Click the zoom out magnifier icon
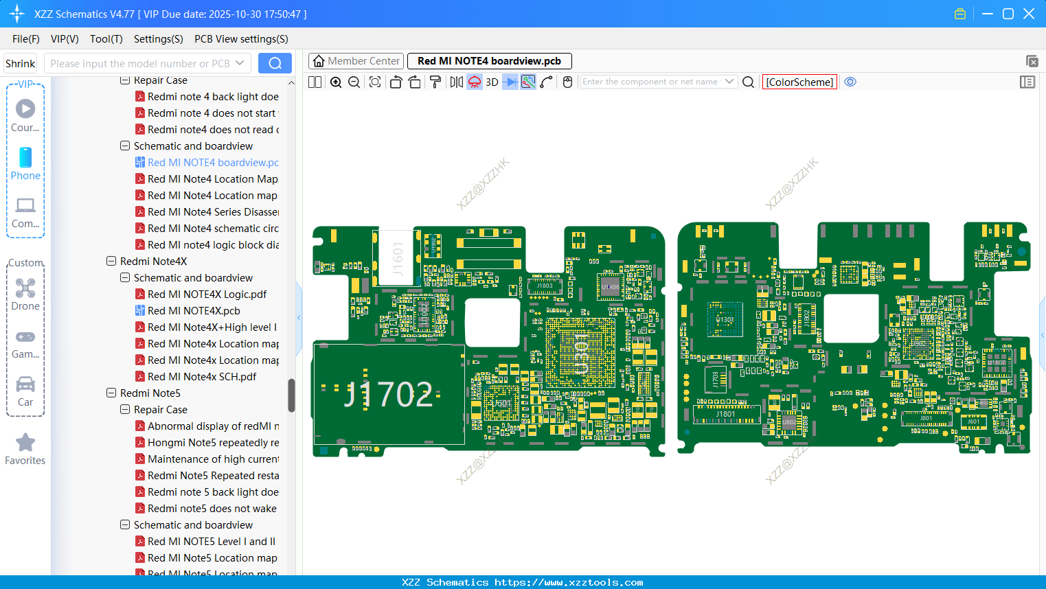 coord(354,82)
